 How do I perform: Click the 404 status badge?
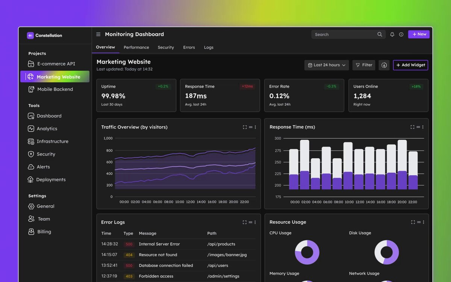129,255
